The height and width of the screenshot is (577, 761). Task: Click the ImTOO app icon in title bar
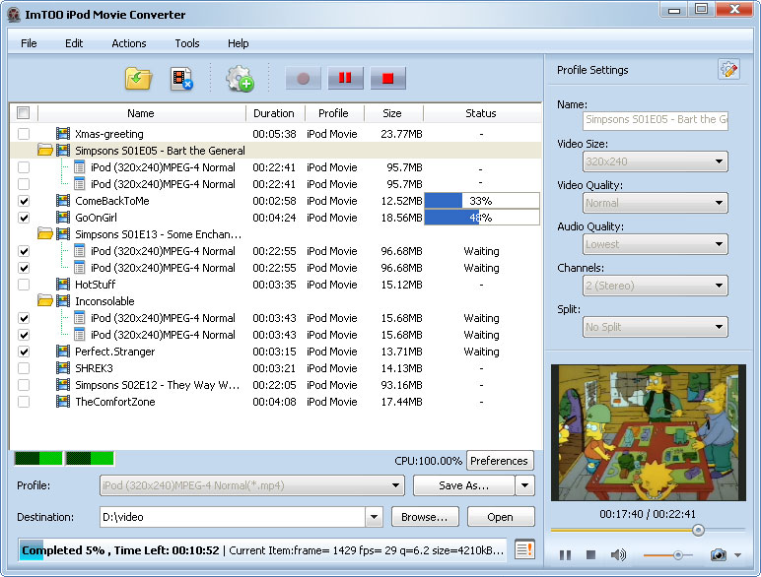14,15
